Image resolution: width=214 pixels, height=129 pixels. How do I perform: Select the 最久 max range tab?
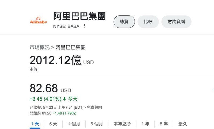click(182, 124)
